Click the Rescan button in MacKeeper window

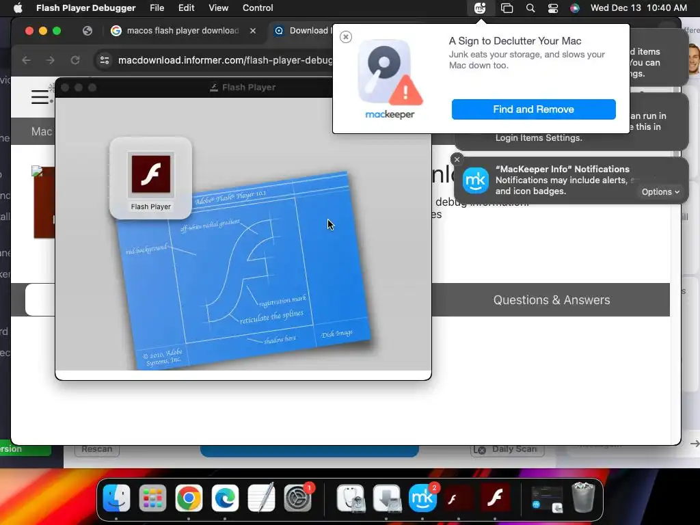coord(97,449)
